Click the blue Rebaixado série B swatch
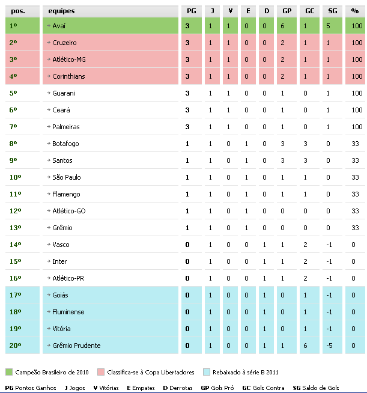 click(x=207, y=373)
